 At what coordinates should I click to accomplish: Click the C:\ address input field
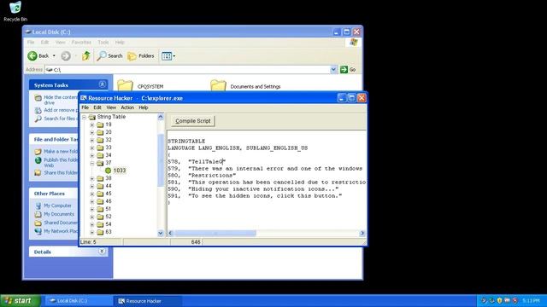point(188,70)
